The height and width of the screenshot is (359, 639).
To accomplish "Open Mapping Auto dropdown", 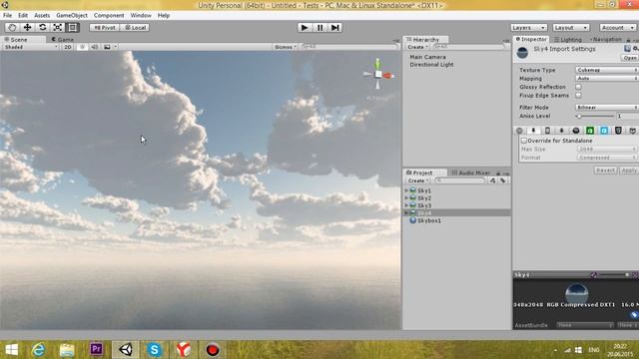I will (x=607, y=78).
